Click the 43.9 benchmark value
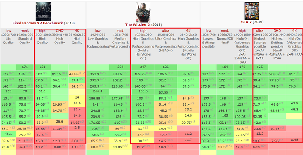This screenshot has height=155, width=303. [x=294, y=104]
